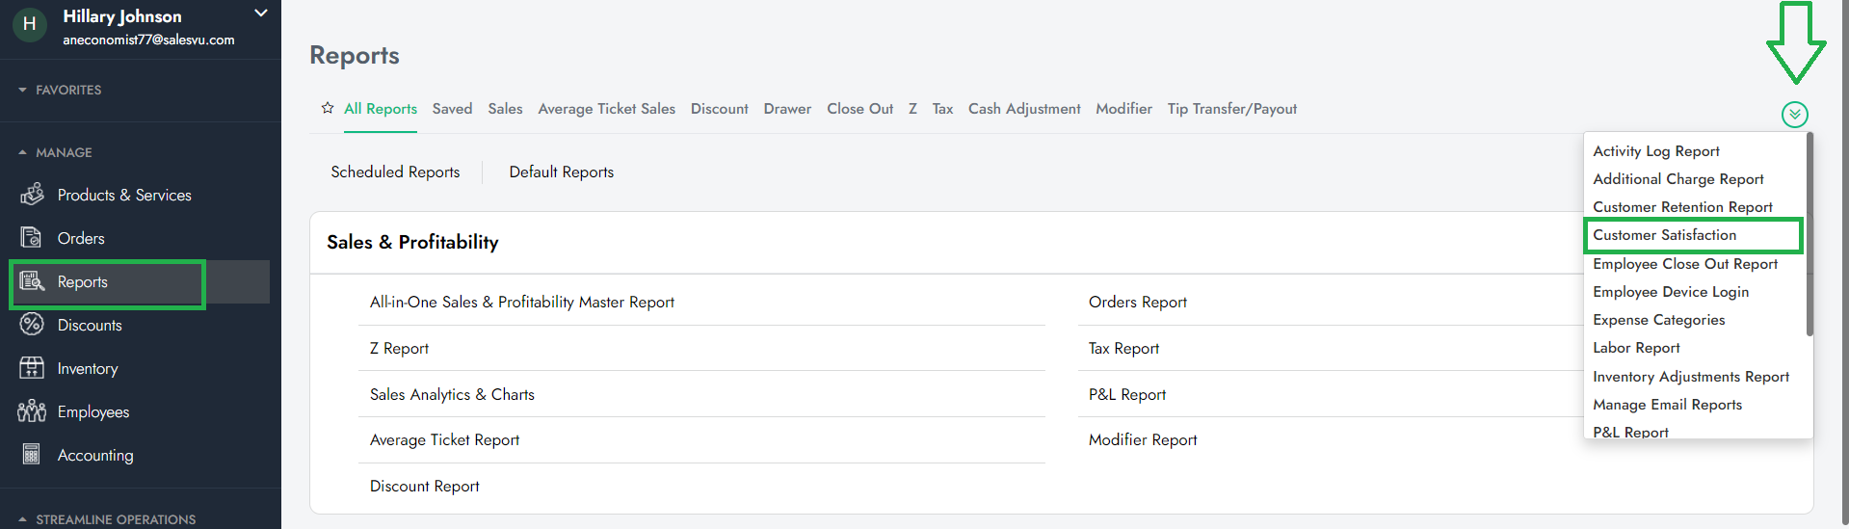Screen dimensions: 1849x529
Task: Choose Employee Close Out Report entry
Action: pos(1684,264)
